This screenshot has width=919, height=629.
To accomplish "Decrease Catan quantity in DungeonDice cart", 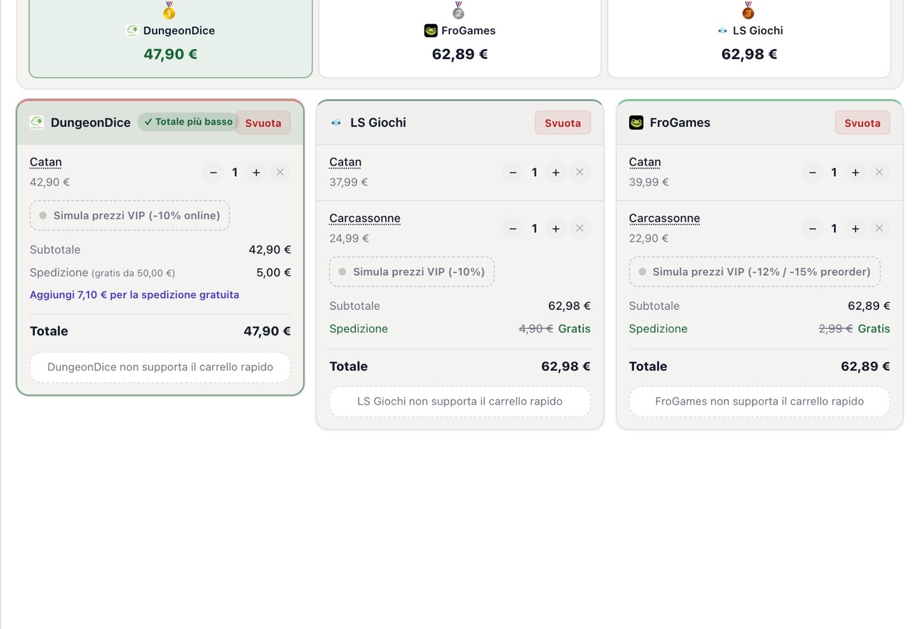I will tap(214, 172).
